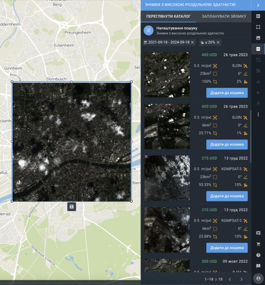Open the sidebar collapse panel icon at top

tap(258, 16)
